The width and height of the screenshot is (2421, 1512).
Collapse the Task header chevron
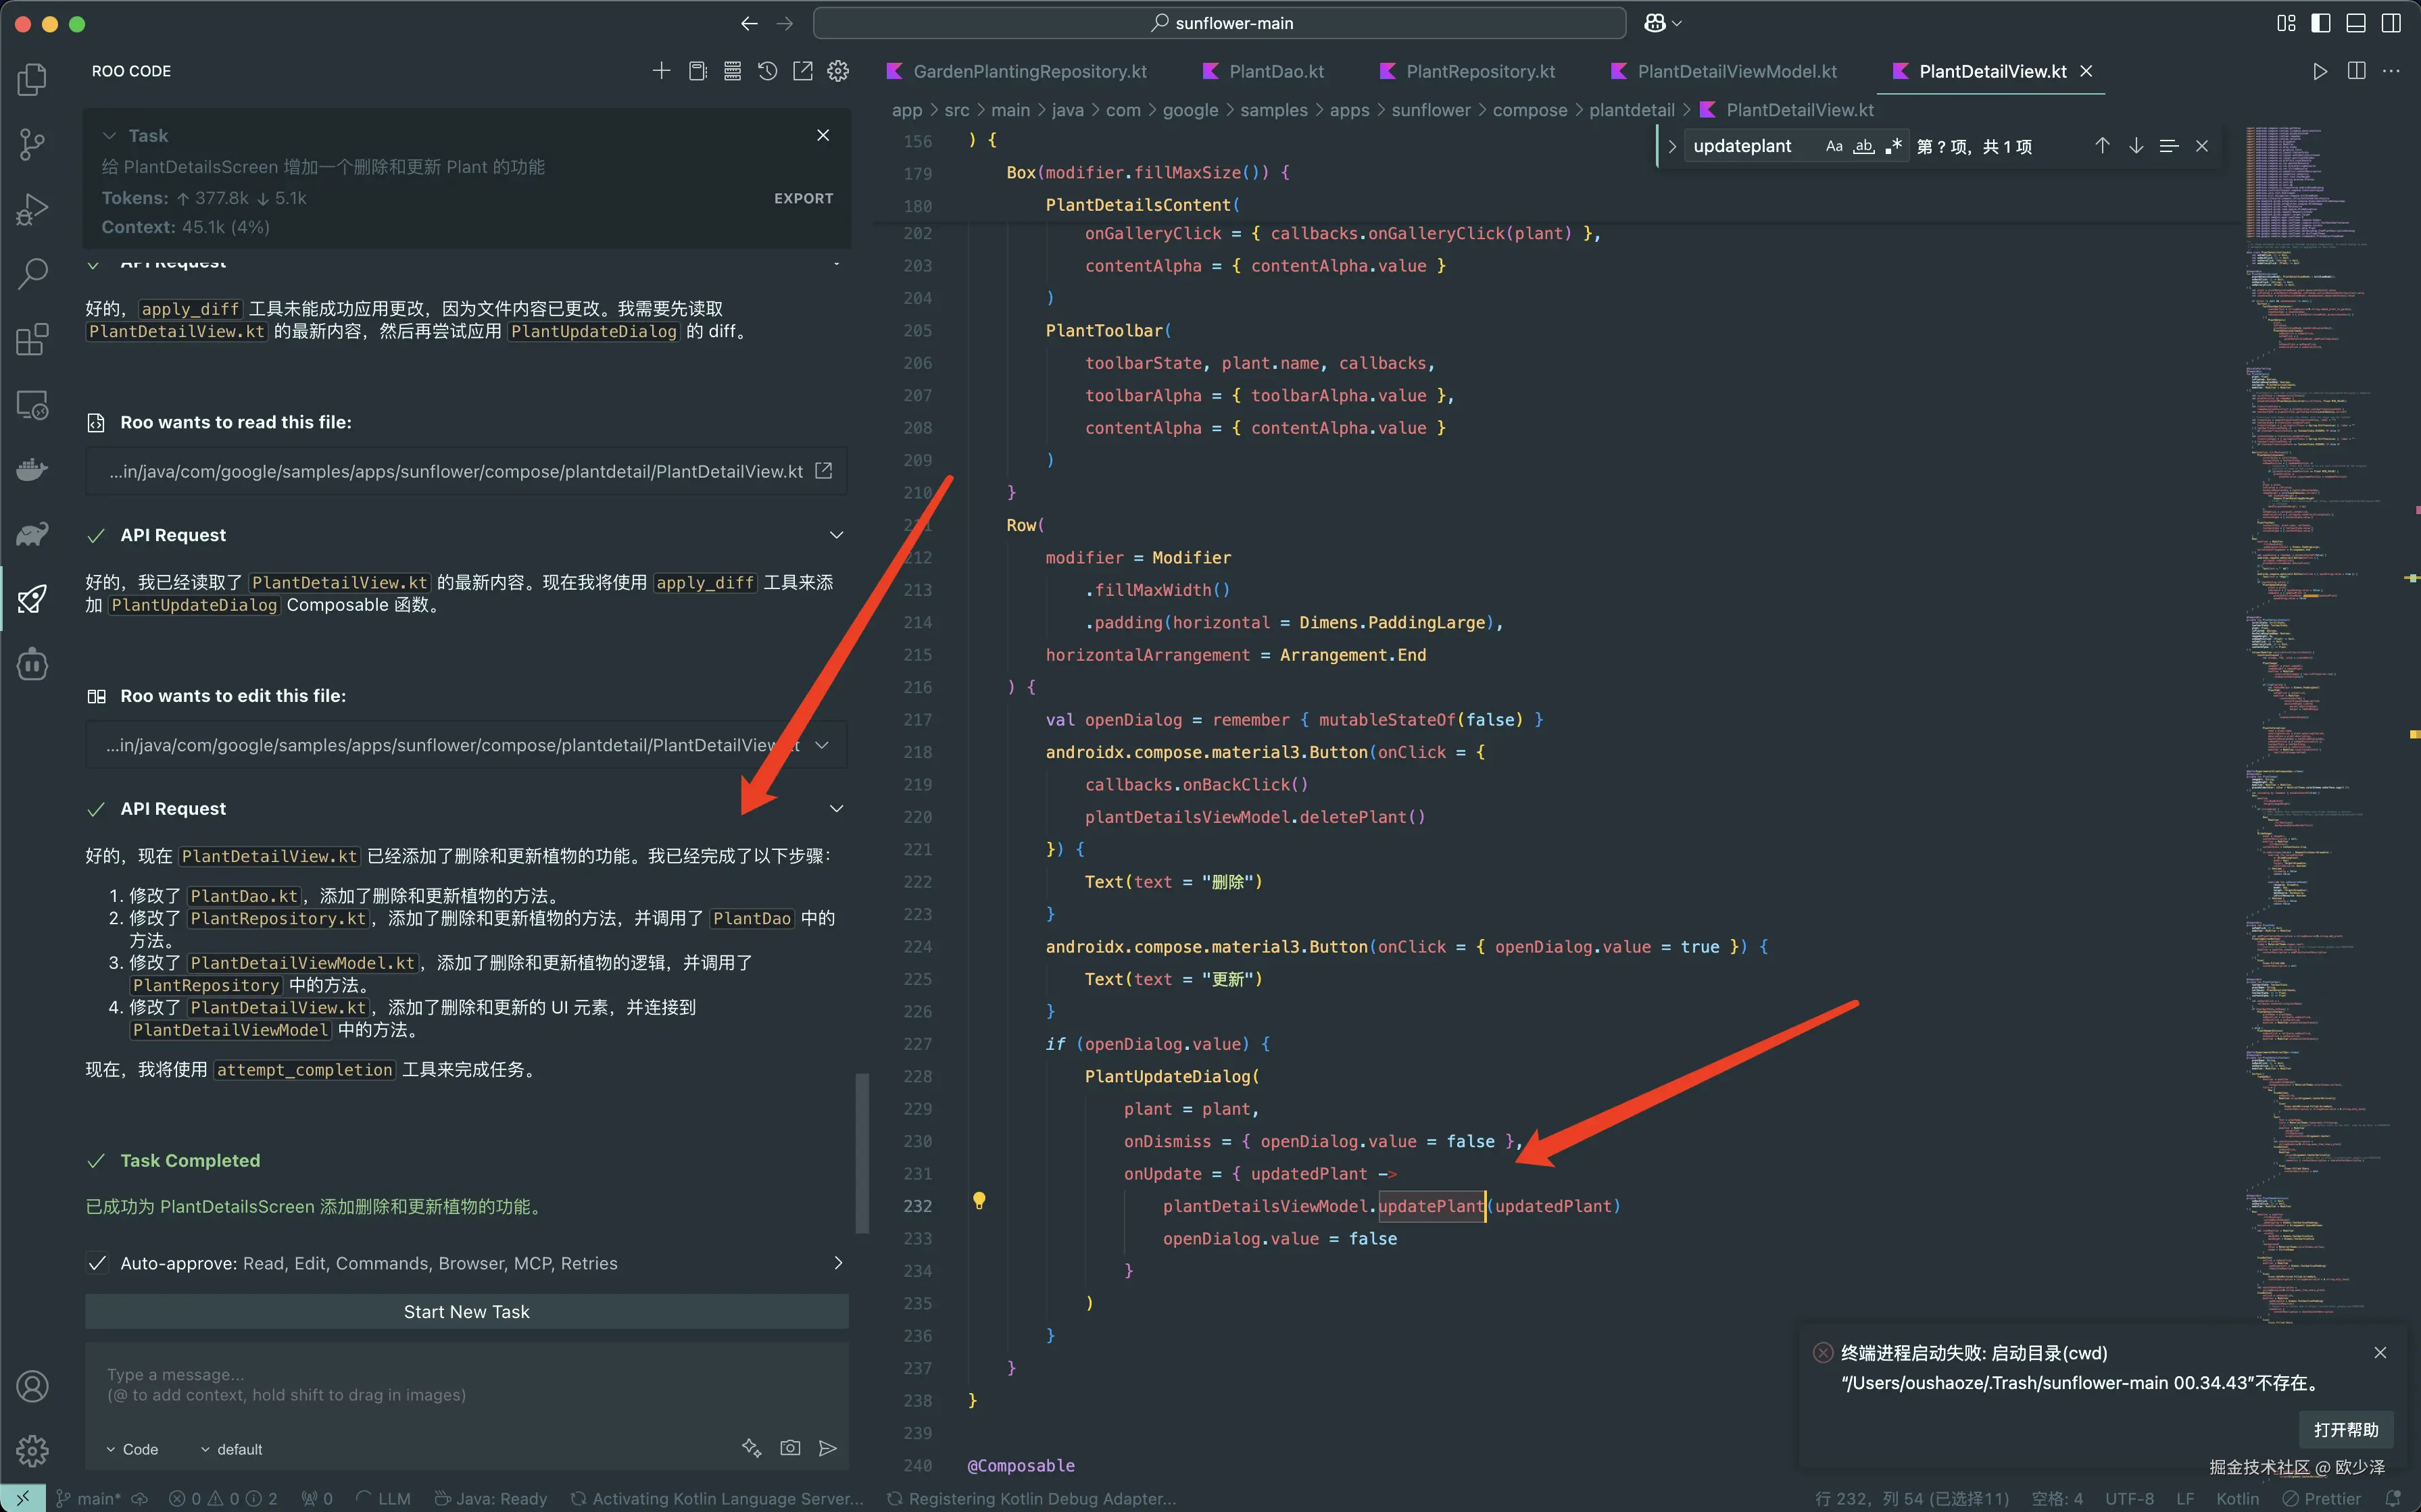(x=109, y=135)
